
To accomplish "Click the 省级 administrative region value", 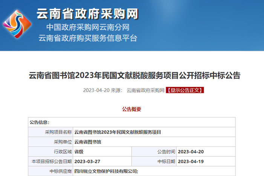I will point(79,152).
